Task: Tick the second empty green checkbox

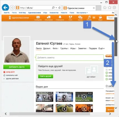Action: click(x=107, y=76)
